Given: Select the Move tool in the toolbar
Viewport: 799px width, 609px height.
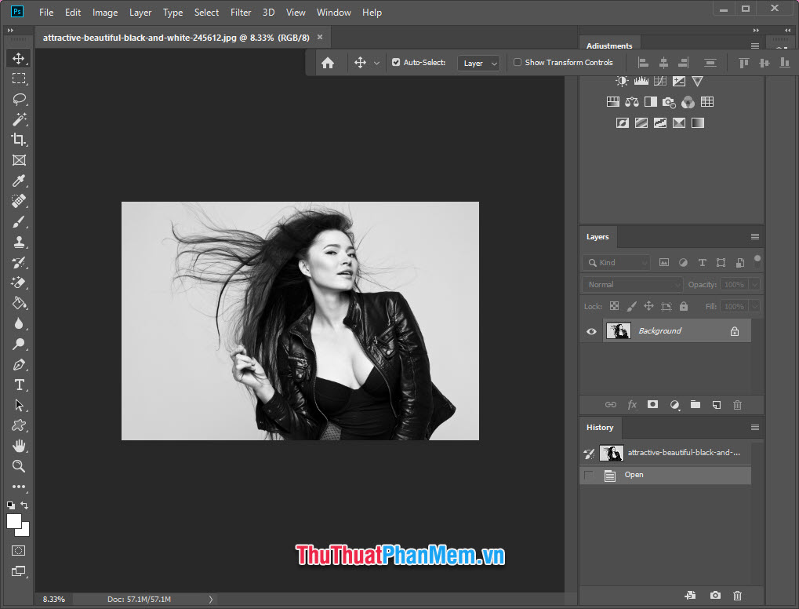Looking at the screenshot, I should point(19,57).
